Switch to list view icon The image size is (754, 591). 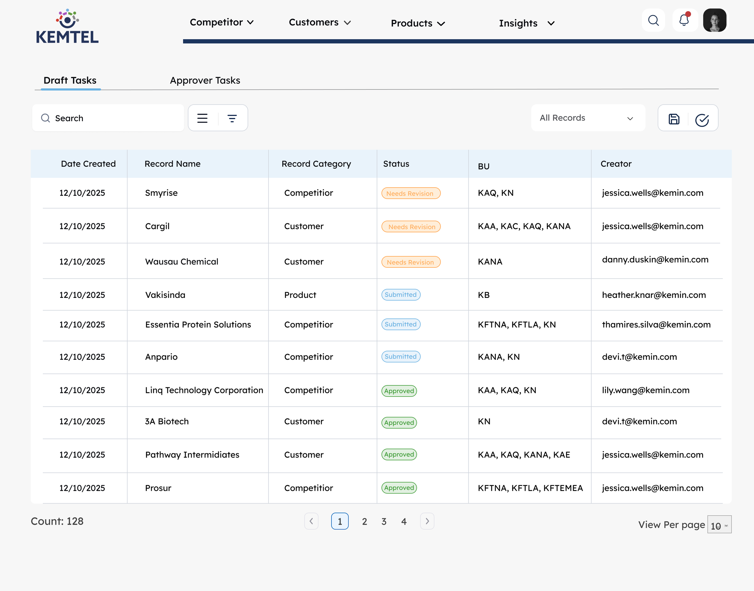click(x=202, y=118)
